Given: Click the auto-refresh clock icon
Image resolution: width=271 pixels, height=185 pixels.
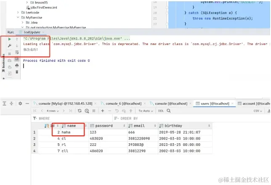Looking at the screenshot, I should (x=87, y=111).
